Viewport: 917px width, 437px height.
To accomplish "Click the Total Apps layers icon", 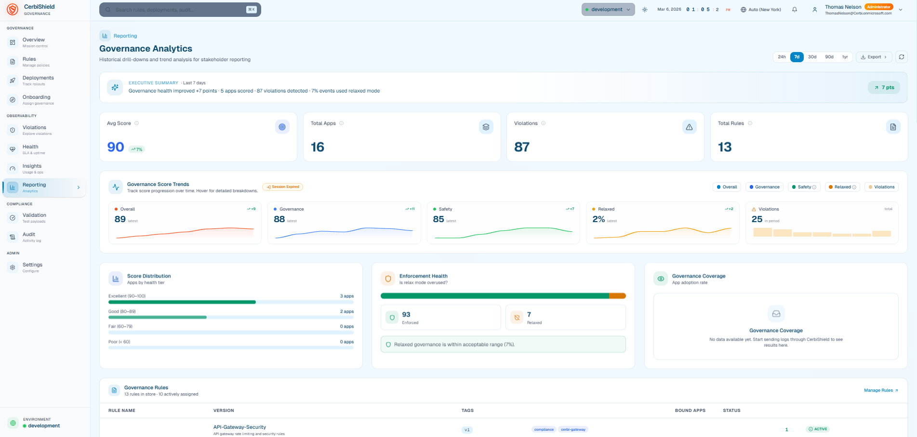I will tap(486, 127).
